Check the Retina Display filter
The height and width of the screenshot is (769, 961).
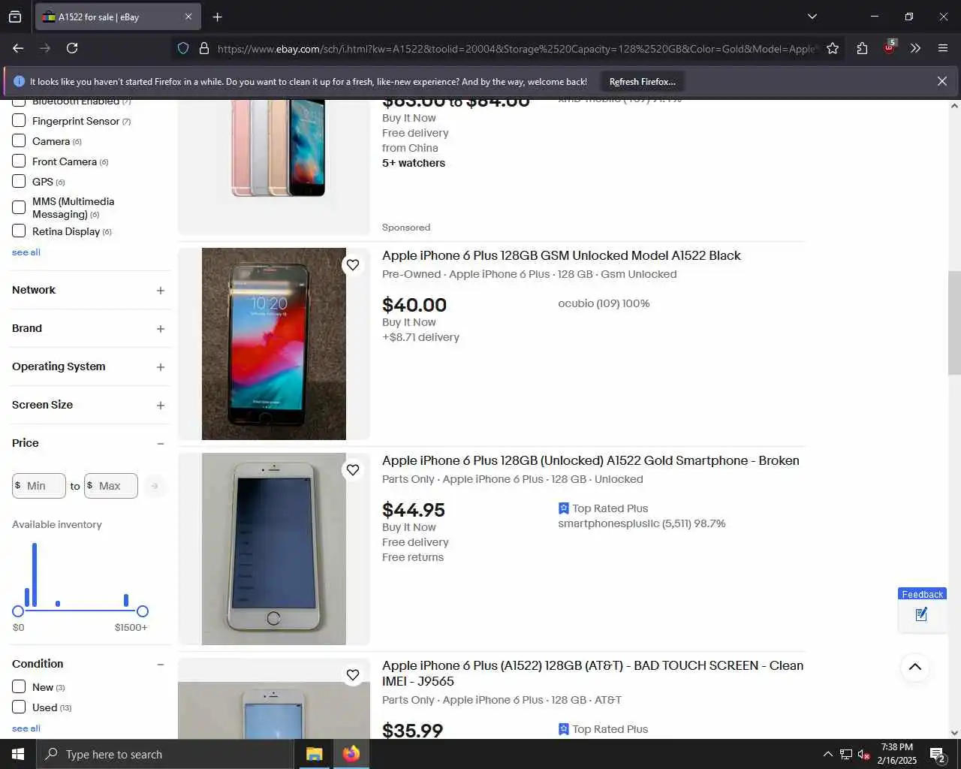coord(19,231)
